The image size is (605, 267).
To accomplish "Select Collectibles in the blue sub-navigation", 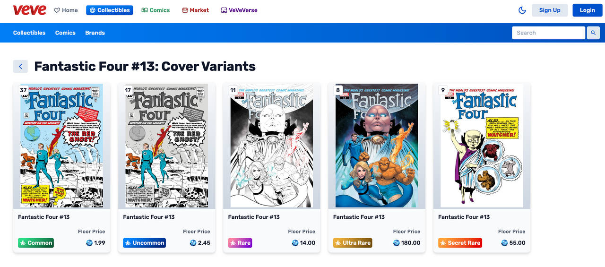I will tap(29, 33).
